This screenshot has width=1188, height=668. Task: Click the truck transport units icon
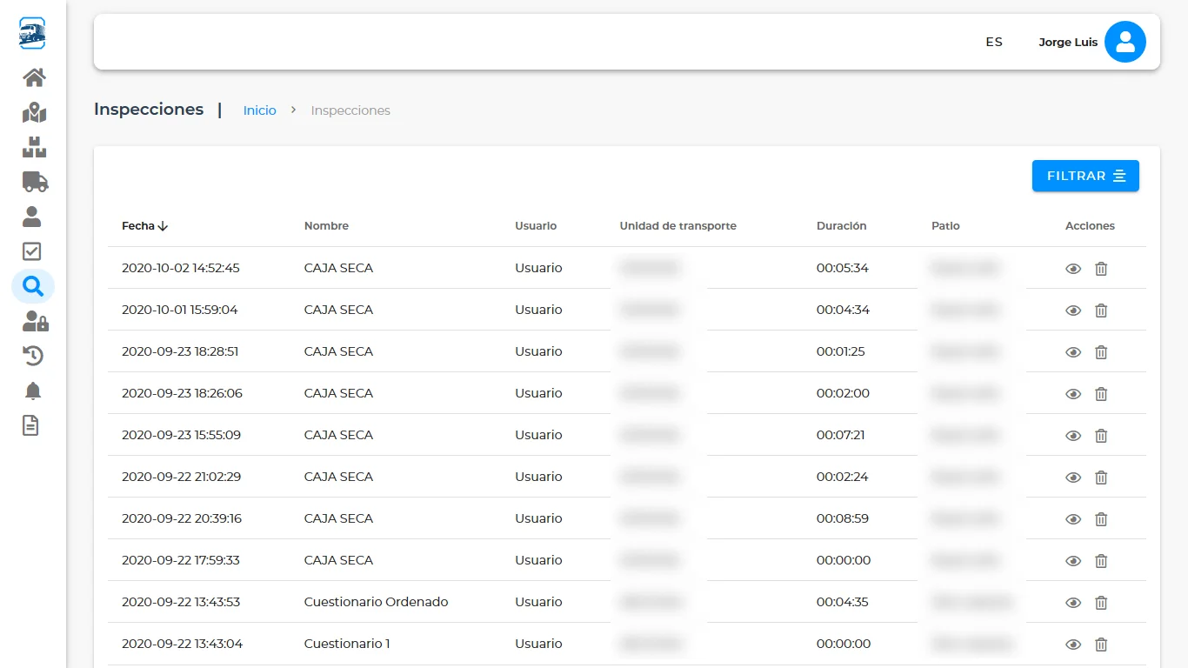(x=33, y=182)
